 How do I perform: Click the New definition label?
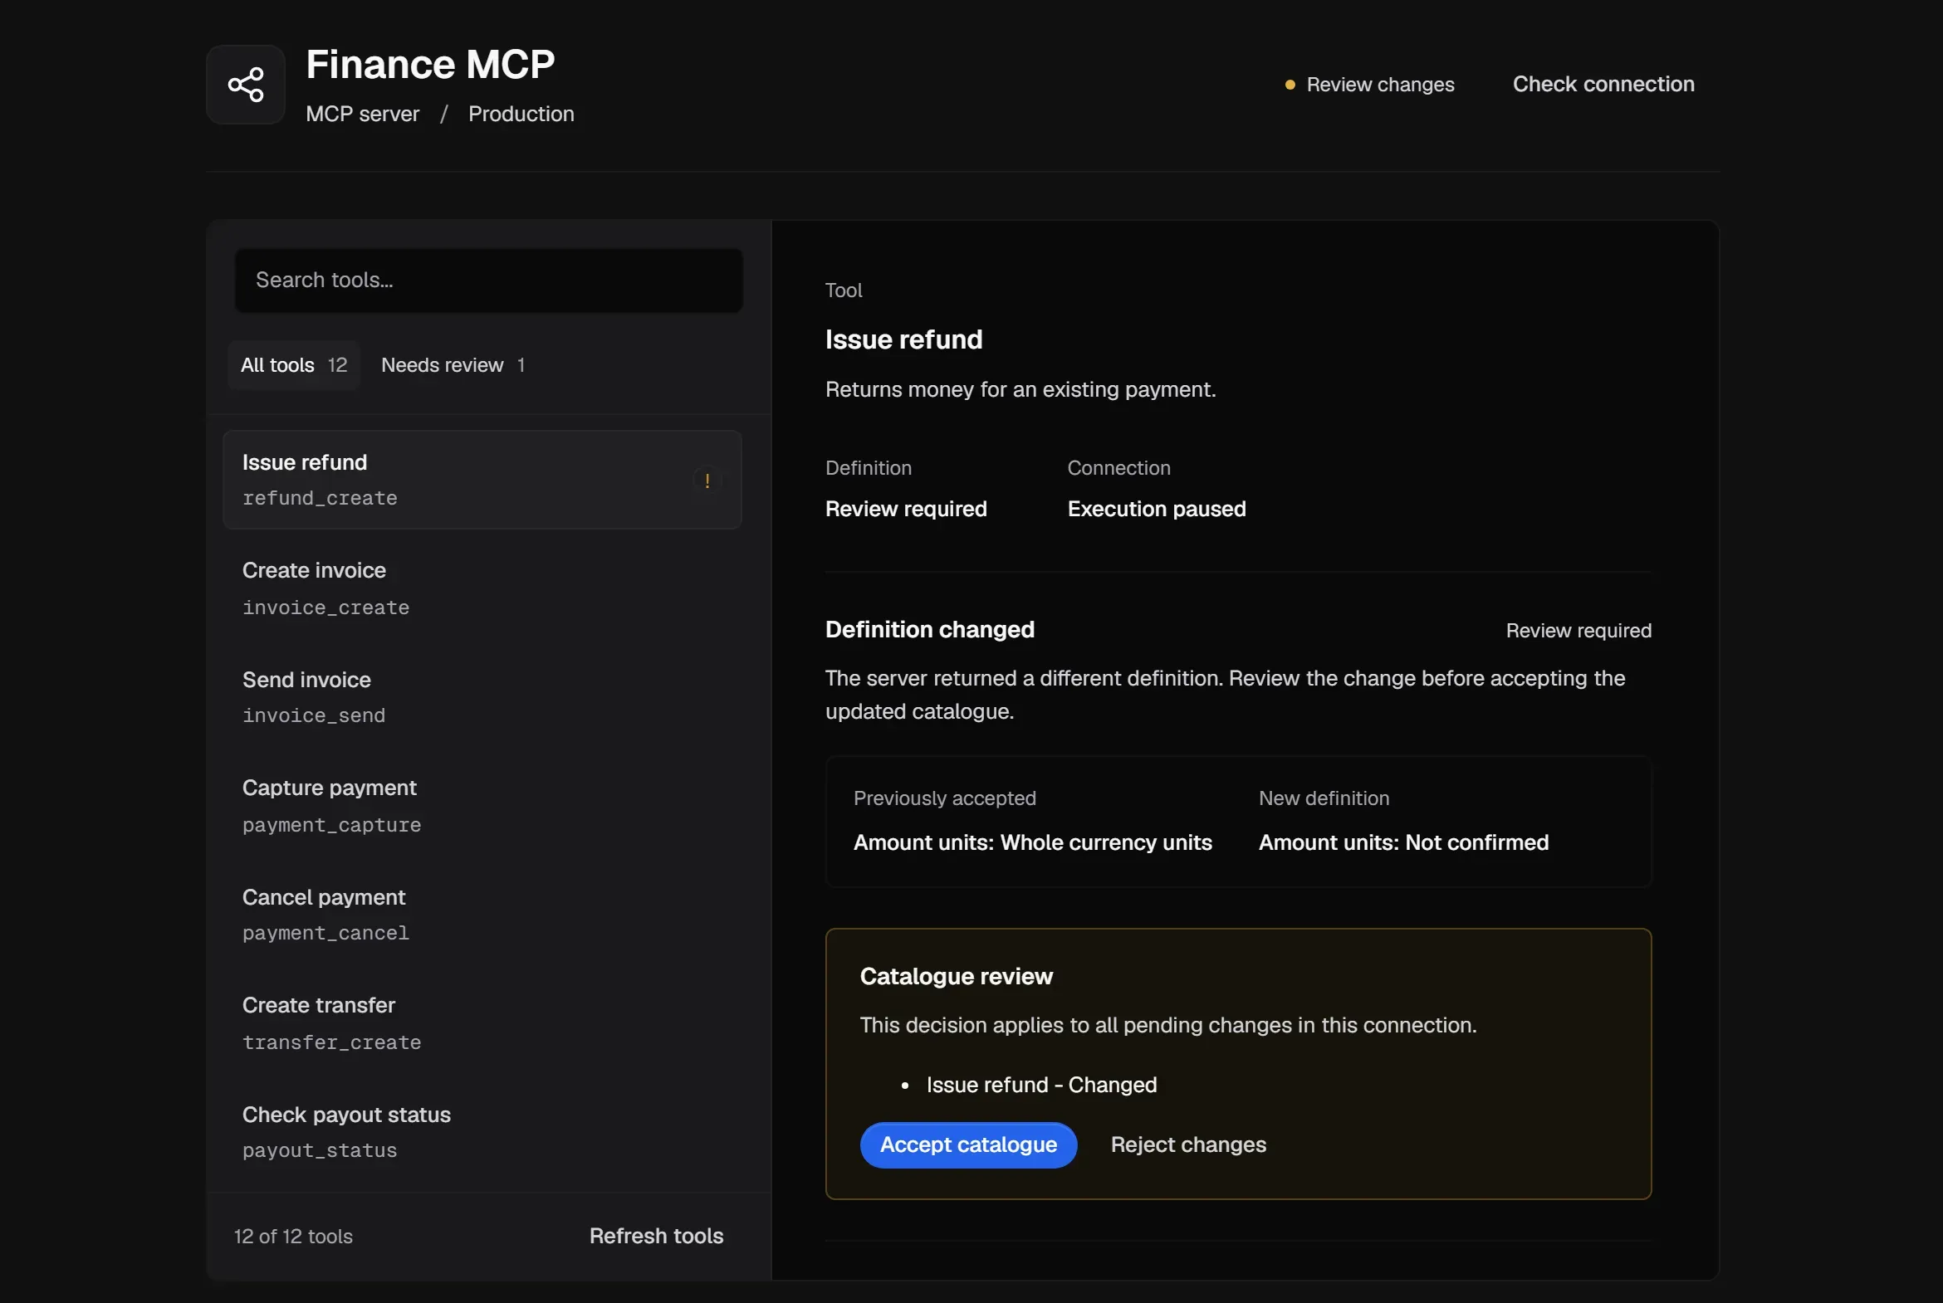point(1324,798)
